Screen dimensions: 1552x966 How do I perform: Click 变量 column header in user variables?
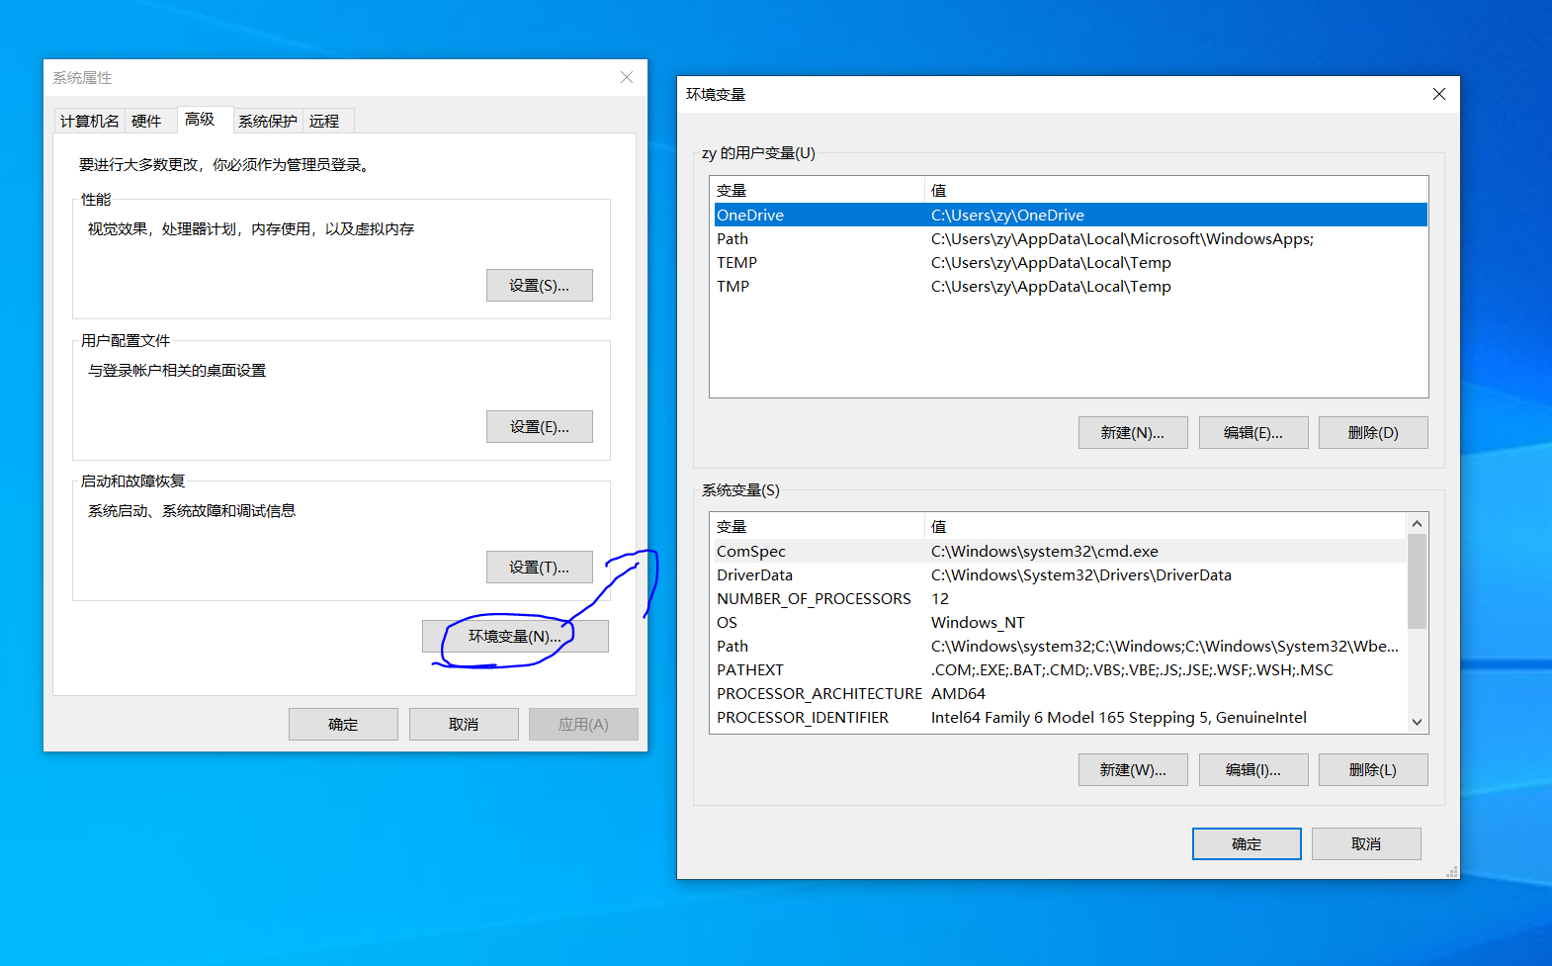tap(819, 190)
